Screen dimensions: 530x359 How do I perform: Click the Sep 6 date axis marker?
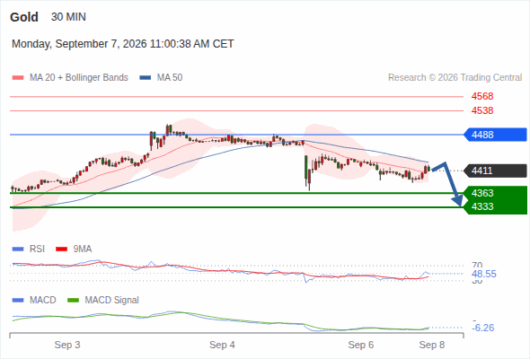361,345
